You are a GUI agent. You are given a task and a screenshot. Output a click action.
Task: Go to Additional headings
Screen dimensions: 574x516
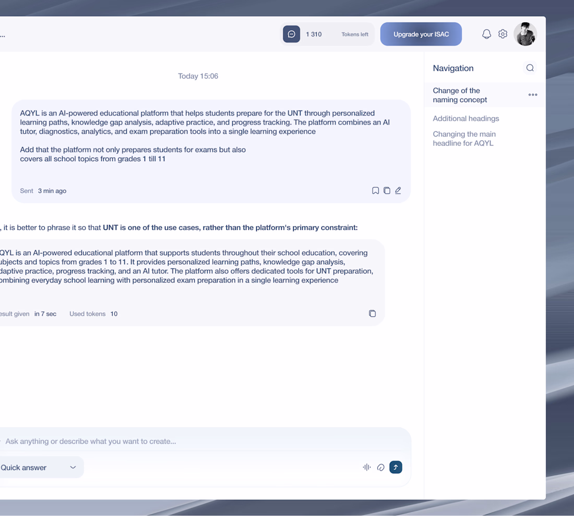465,118
